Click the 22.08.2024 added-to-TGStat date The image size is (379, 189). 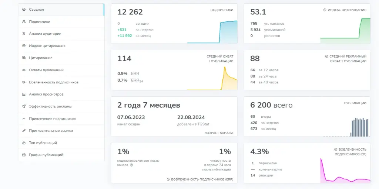point(191,117)
